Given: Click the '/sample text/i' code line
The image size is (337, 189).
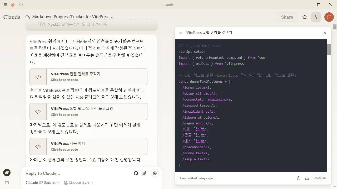Looking at the screenshot, I should [x=196, y=159].
